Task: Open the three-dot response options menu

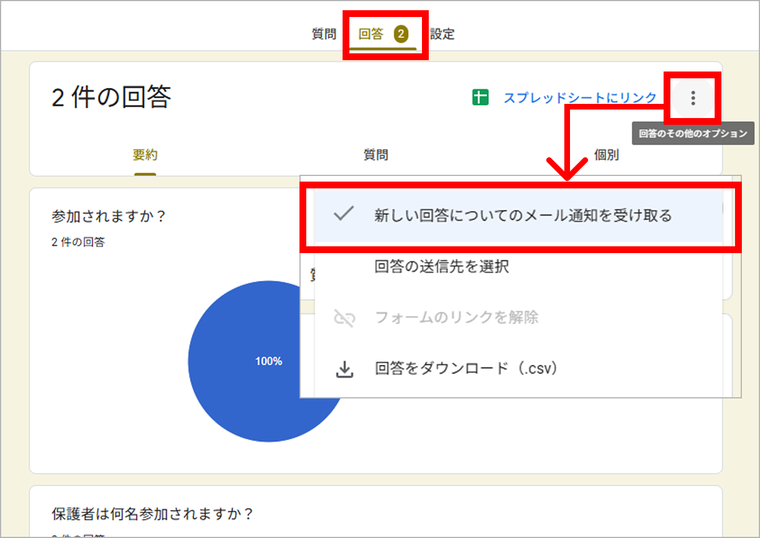Action: [x=693, y=98]
